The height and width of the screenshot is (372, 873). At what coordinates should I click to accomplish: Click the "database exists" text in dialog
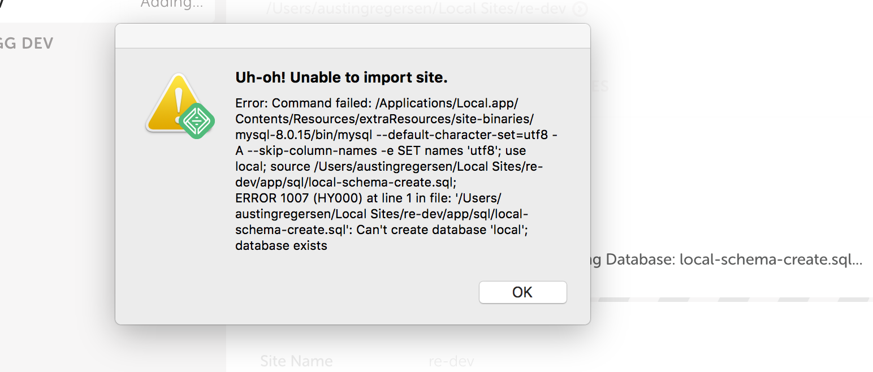[281, 246]
